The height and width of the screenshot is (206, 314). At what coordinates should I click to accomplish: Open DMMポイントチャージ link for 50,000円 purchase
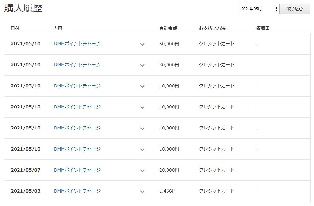coord(77,44)
